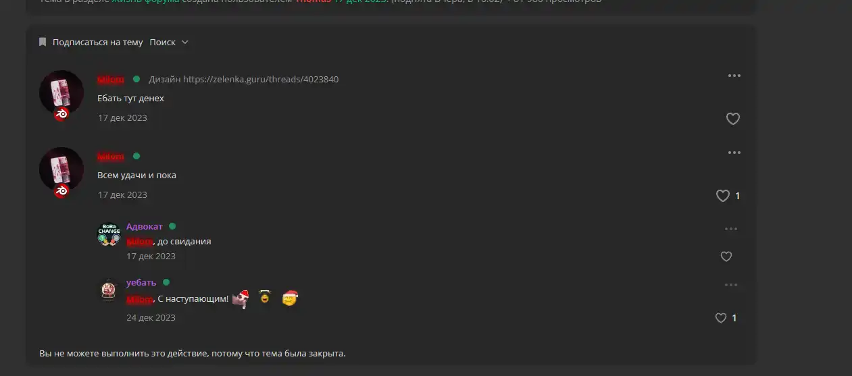
Task: Click Адвокат's BoBo Change avatar
Action: [109, 234]
